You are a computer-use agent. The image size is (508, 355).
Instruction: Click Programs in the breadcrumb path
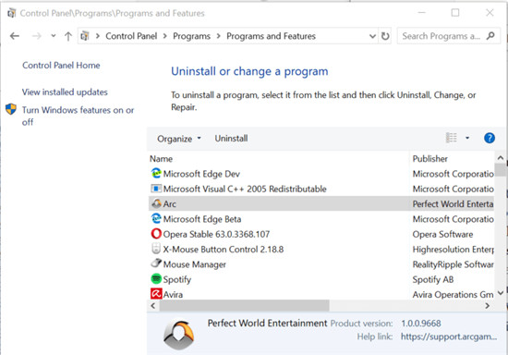pyautogui.click(x=191, y=36)
